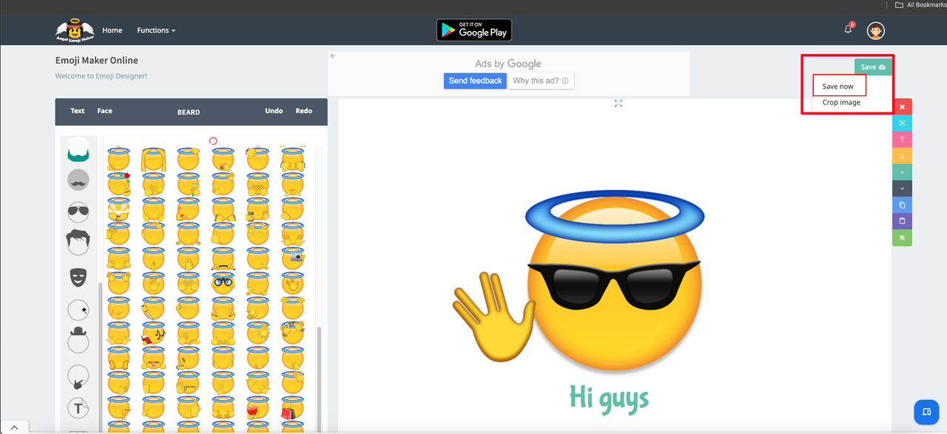Select the hairstyle category icon
The height and width of the screenshot is (434, 947).
pos(78,241)
